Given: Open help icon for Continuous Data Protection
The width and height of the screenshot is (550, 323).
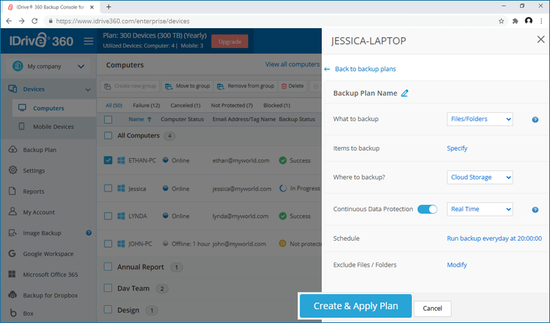Looking at the screenshot, I should tap(535, 210).
